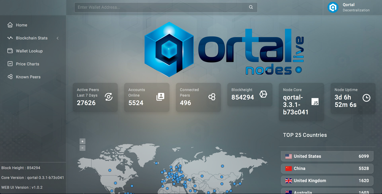The image size is (382, 194).
Task: Focus the Enter Wallet Address field
Action: pyautogui.click(x=166, y=7)
